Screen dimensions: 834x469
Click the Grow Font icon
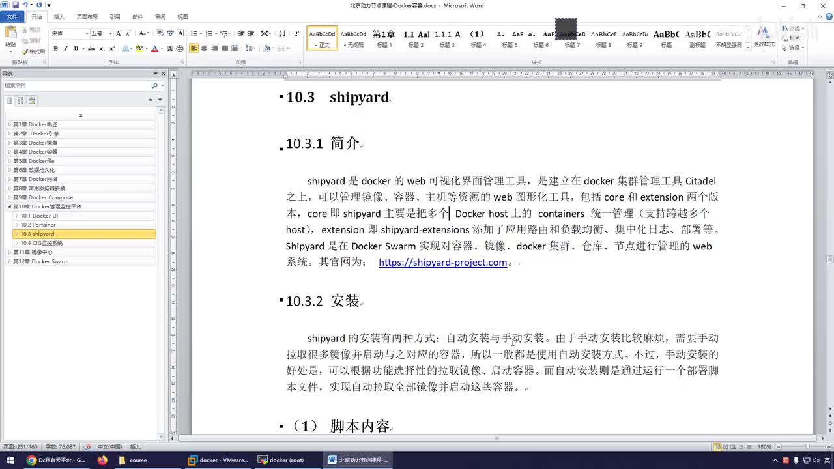click(119, 33)
